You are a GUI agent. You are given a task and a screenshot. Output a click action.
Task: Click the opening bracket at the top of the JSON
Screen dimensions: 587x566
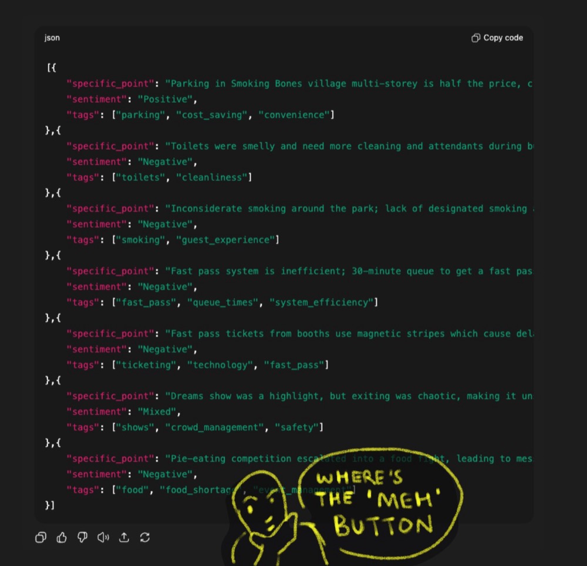pos(51,67)
